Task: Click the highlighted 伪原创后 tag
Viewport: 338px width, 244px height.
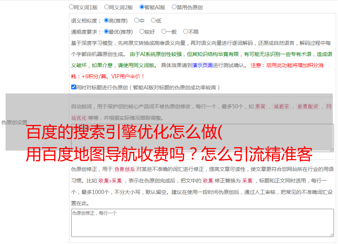Action: (124, 169)
